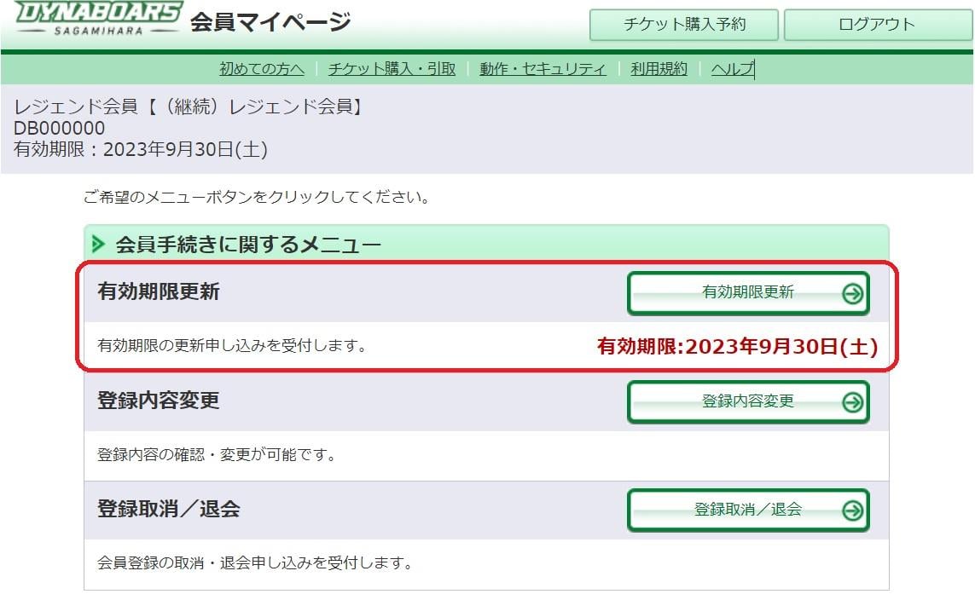Click the member ID DB000000
This screenshot has width=975, height=594.
[60, 129]
